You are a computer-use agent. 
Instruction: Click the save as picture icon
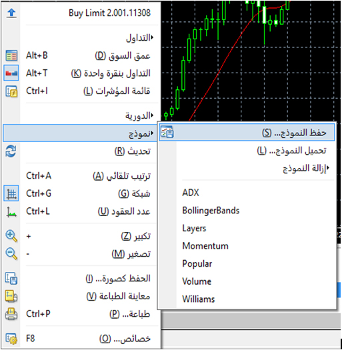tap(11, 279)
